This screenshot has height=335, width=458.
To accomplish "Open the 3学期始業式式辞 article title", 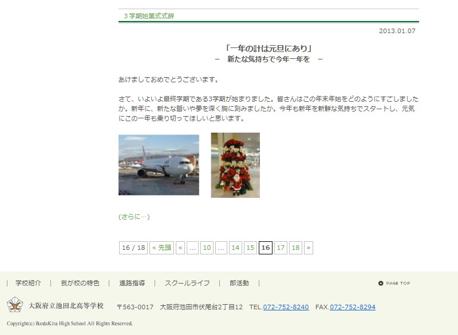I will (x=149, y=16).
